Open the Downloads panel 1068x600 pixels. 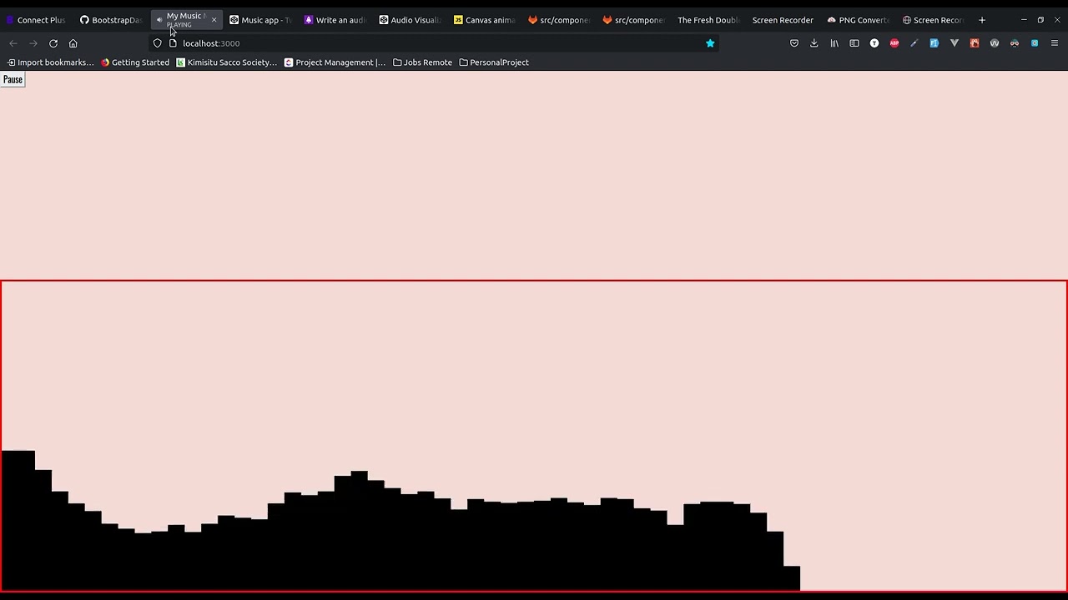tap(814, 43)
